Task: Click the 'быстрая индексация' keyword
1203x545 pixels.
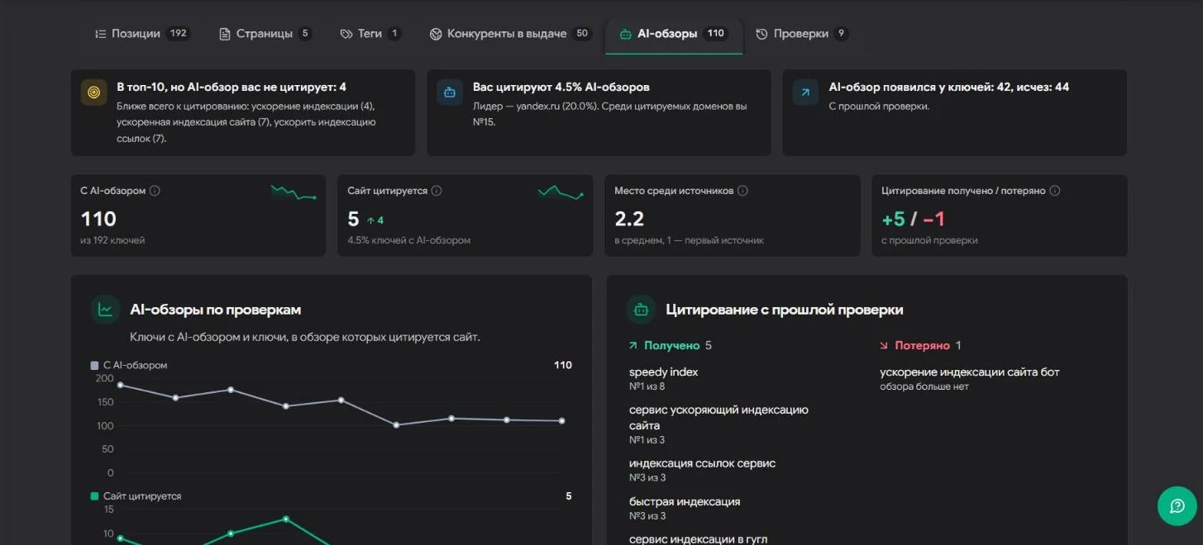Action: pyautogui.click(x=685, y=502)
